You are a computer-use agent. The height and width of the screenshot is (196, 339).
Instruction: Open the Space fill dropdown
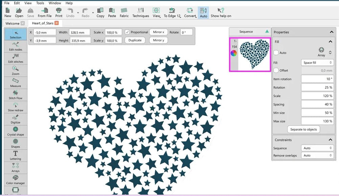[317, 63]
